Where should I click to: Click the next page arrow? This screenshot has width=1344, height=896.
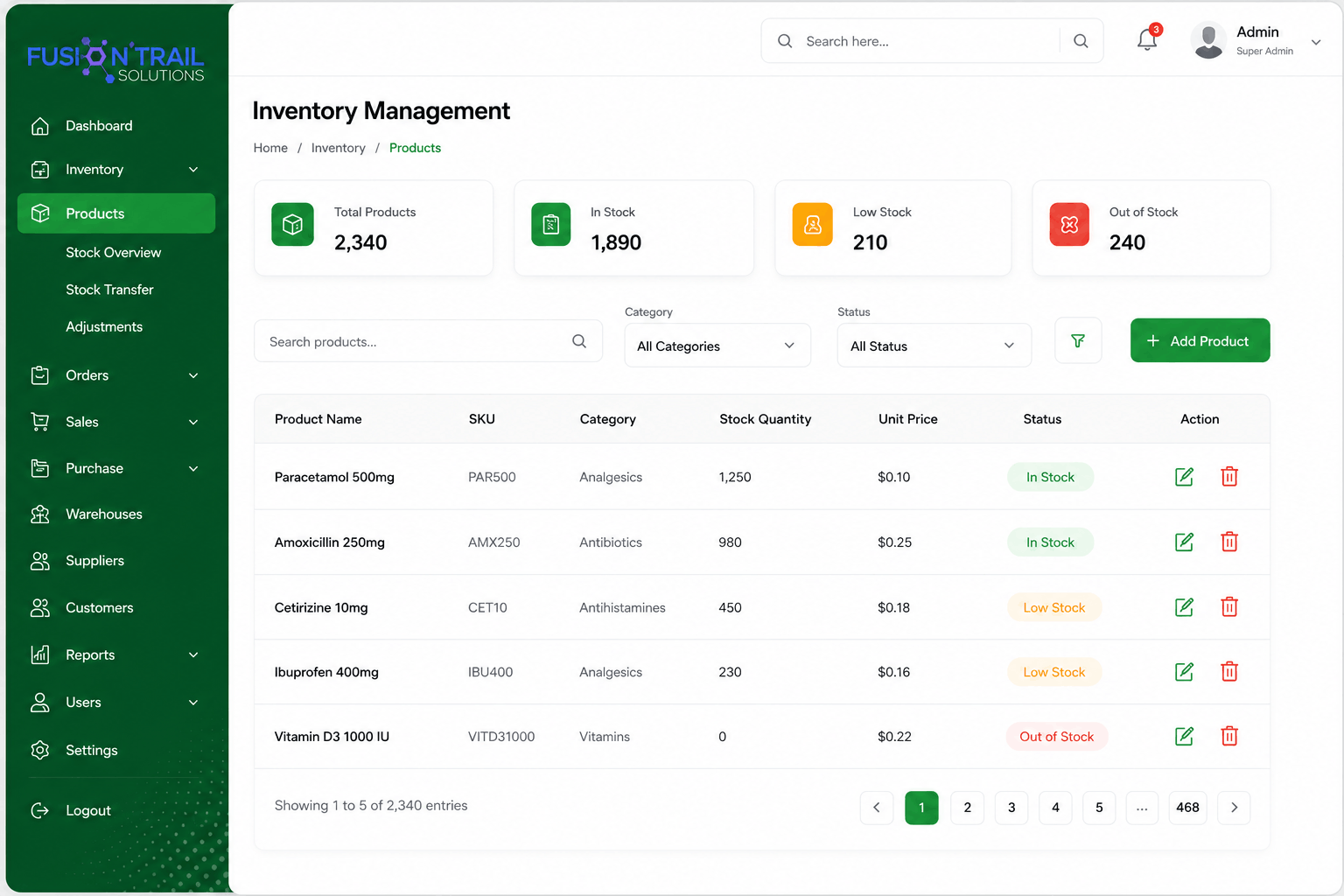click(1234, 808)
